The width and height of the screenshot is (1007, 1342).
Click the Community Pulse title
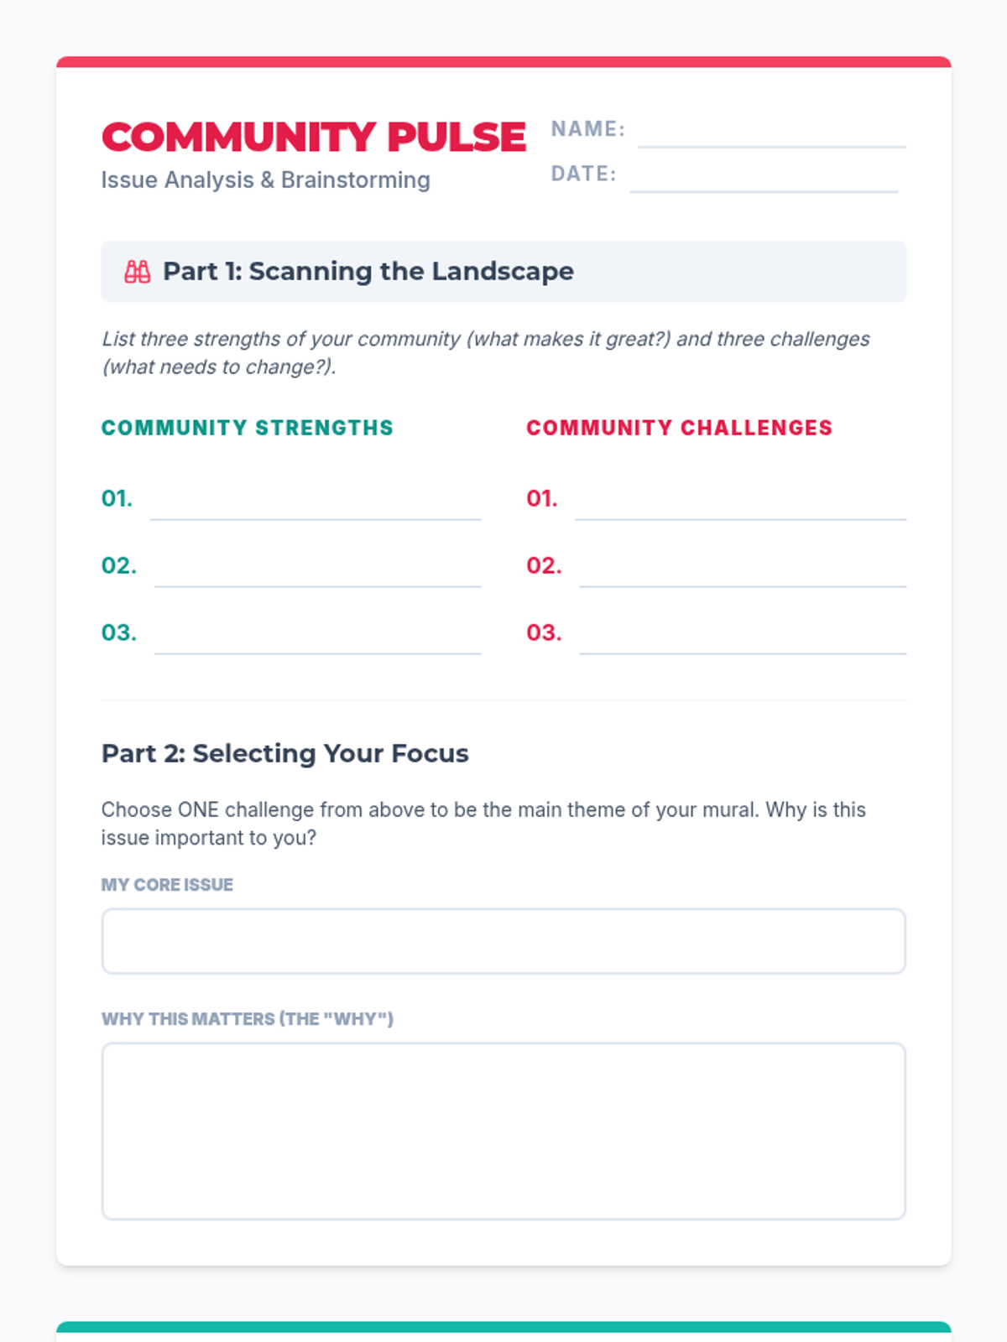coord(313,138)
